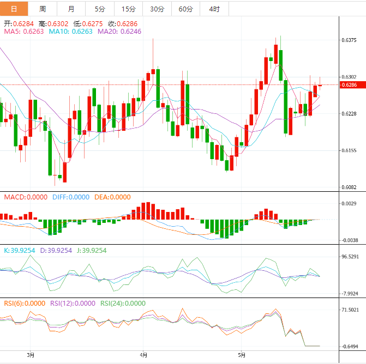Click the 5月 date marker on timeline
The image size is (366, 364).
[241, 355]
